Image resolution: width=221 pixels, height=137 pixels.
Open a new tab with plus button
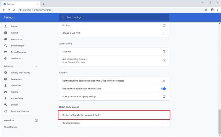pyautogui.click(x=44, y=4)
